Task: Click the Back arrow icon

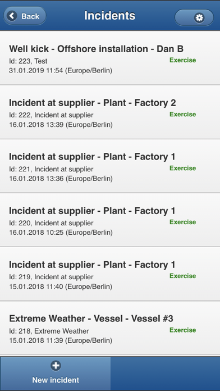Action: tap(12, 16)
